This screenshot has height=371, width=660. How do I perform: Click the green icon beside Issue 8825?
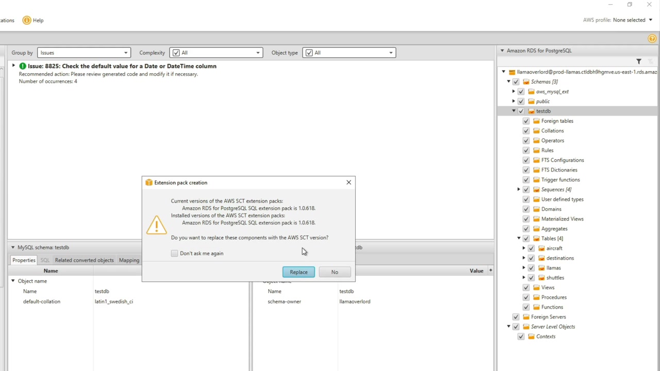point(23,66)
